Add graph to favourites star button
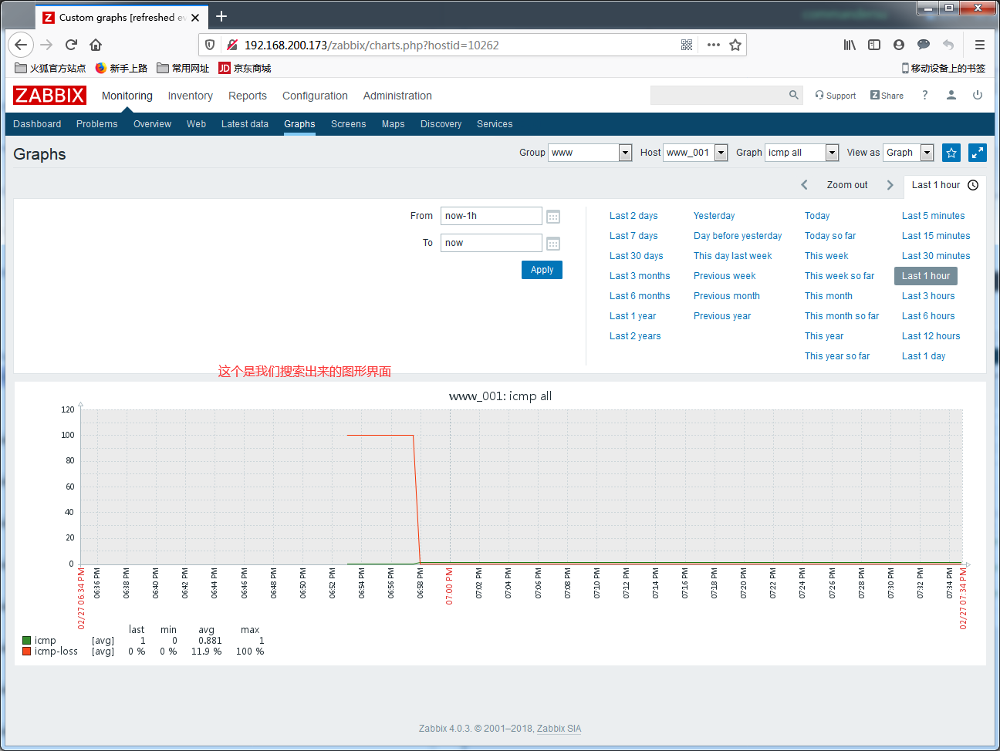This screenshot has height=751, width=1000. [x=951, y=153]
